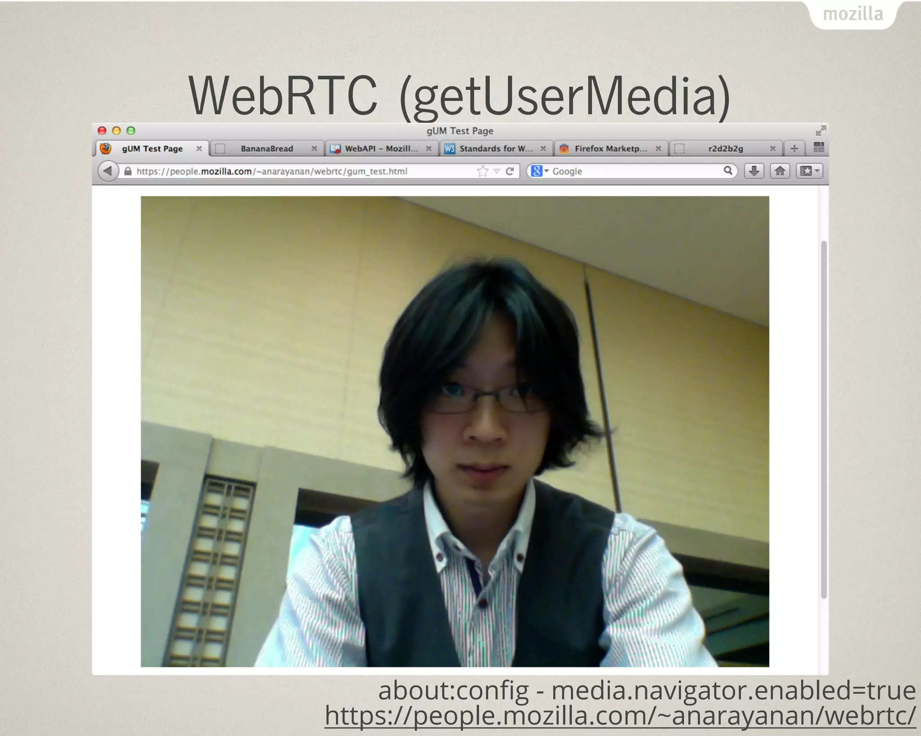The height and width of the screenshot is (736, 921).
Task: Open the people.mozilla.com webrtc link
Action: pyautogui.click(x=620, y=716)
